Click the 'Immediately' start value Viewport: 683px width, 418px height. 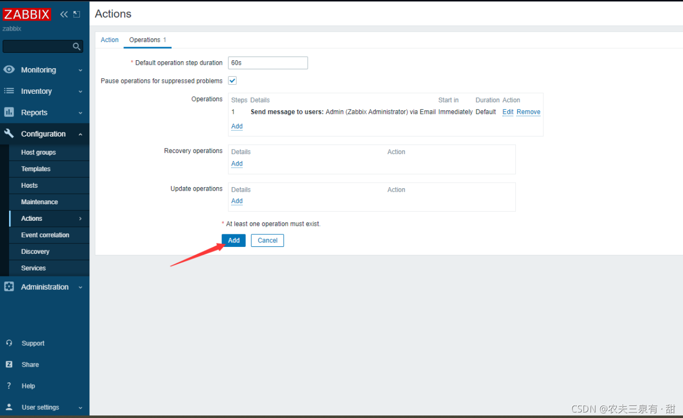click(x=456, y=112)
